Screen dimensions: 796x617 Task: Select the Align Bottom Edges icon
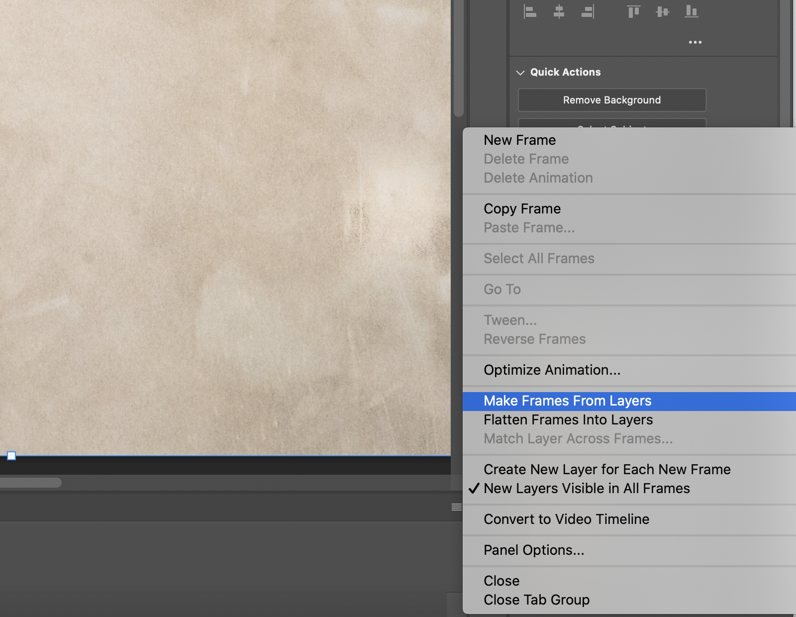692,11
